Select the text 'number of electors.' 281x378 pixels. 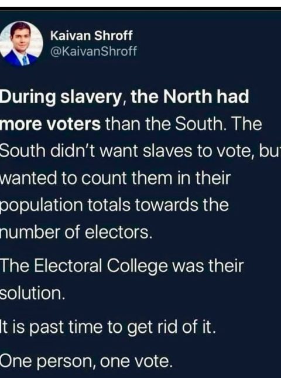(76, 233)
